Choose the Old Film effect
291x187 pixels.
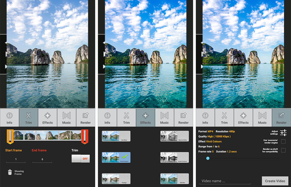(x=174, y=178)
